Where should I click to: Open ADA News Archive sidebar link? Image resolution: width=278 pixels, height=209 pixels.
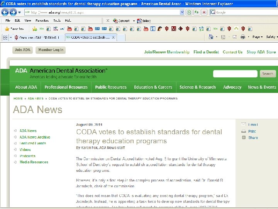coord(35,137)
